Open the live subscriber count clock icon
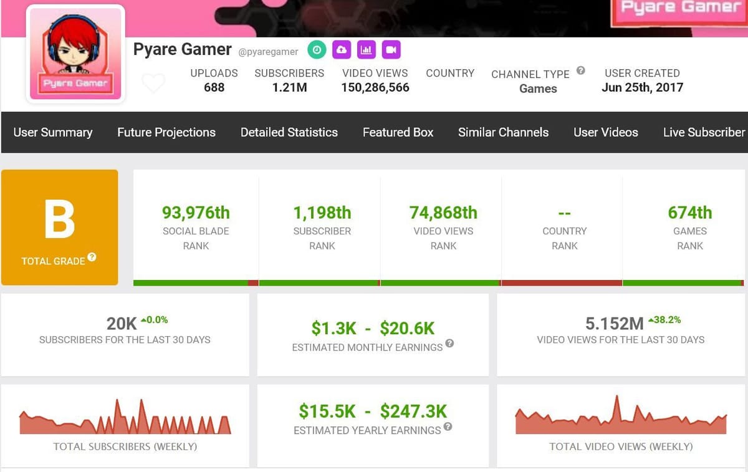 317,49
